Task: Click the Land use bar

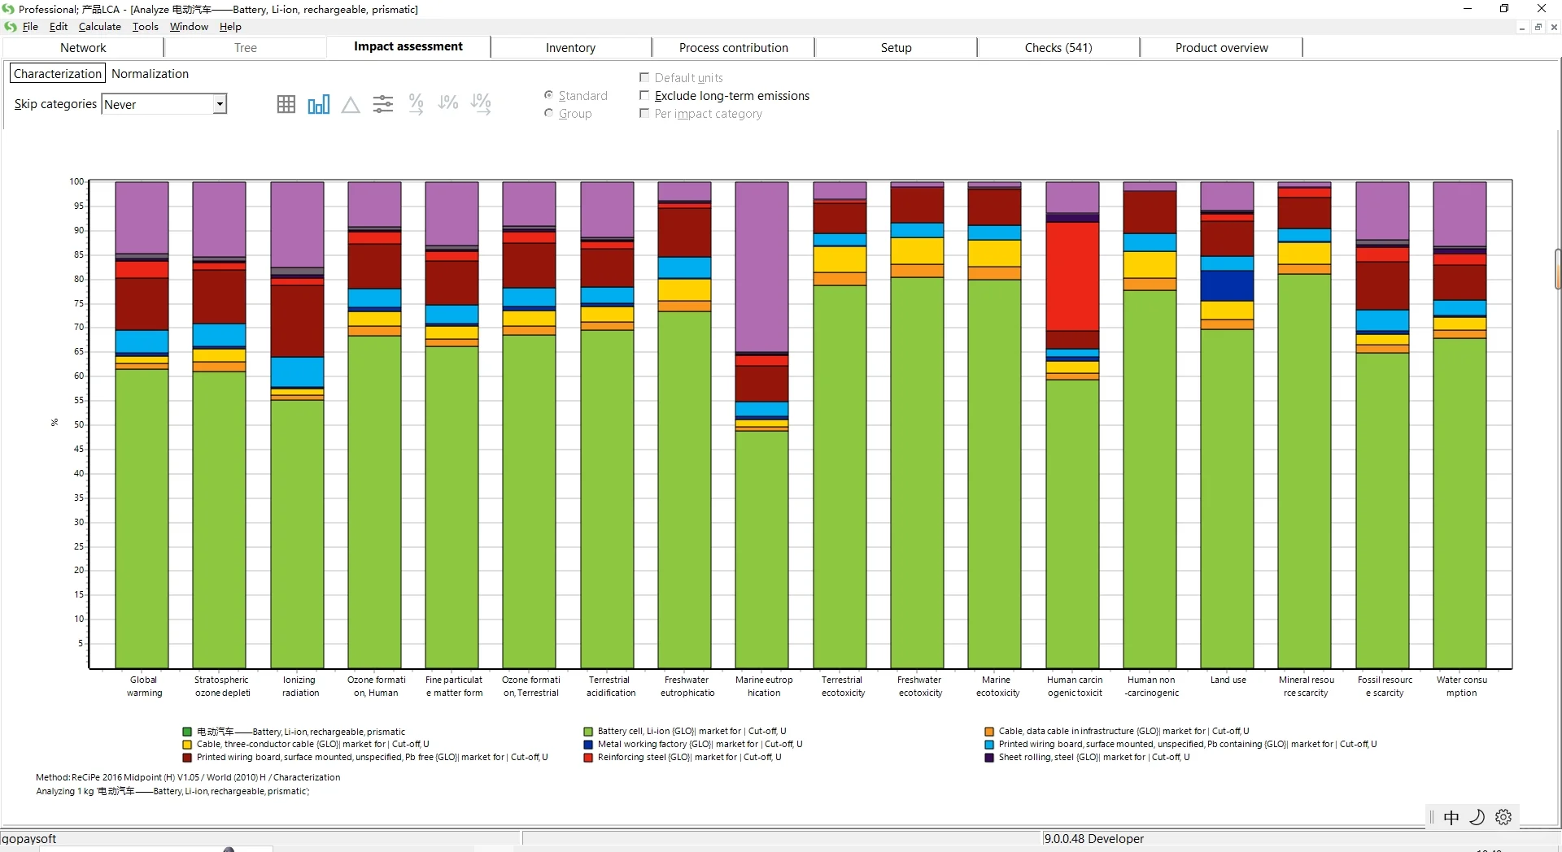Action: (1227, 424)
